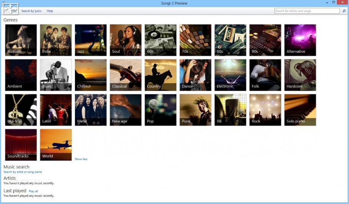Viewport: 349px width, 204px height.
Task: Select the Alternative genre tile
Action: point(300,40)
